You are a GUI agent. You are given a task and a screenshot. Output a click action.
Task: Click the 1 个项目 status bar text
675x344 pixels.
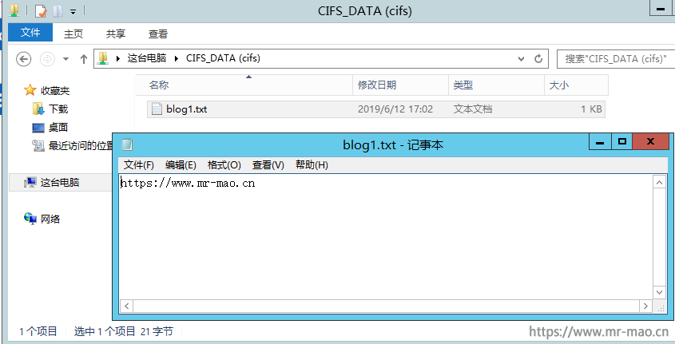[x=38, y=331]
